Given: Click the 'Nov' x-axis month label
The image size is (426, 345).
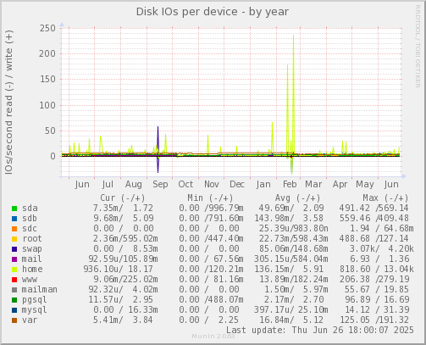Looking at the screenshot, I should [x=212, y=185].
